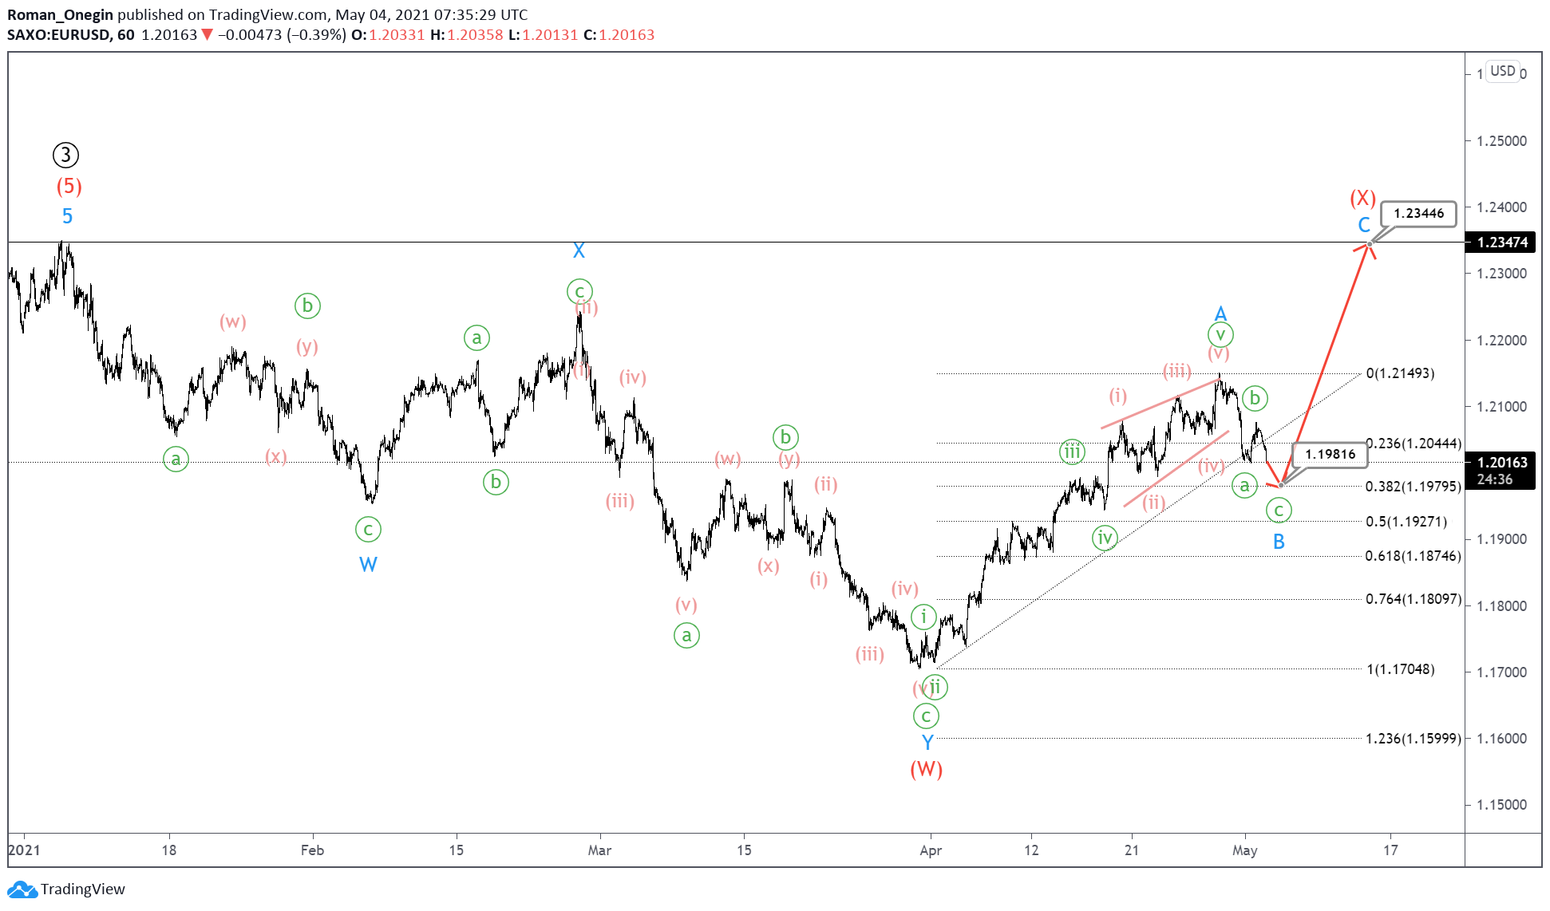Image resolution: width=1550 pixels, height=911 pixels.
Task: Click the 1.236(1.15999) Fibonacci extension label
Action: pyautogui.click(x=1413, y=739)
